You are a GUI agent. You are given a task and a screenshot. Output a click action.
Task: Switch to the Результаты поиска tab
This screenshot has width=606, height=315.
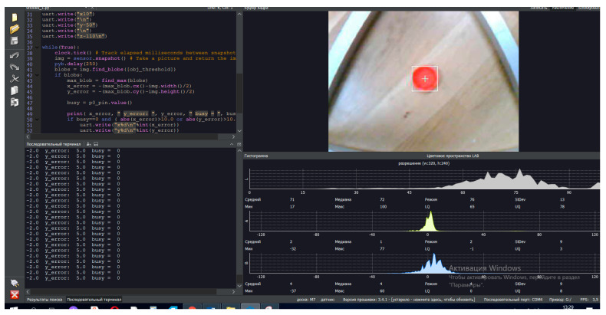44,300
